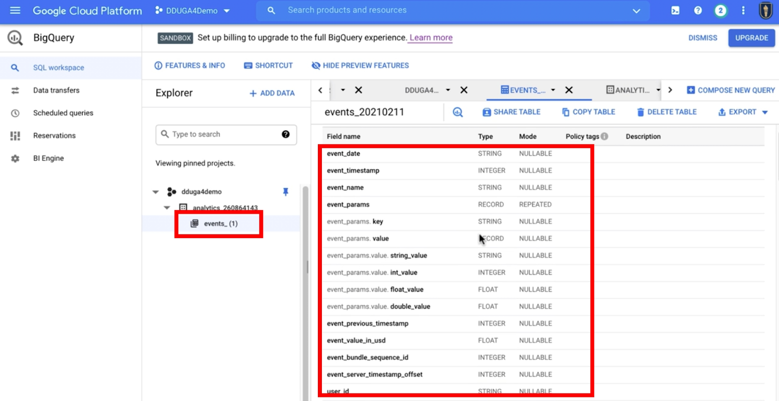The height and width of the screenshot is (401, 779).
Task: Open the leftmost tab's dropdown arrow
Action: pos(343,90)
